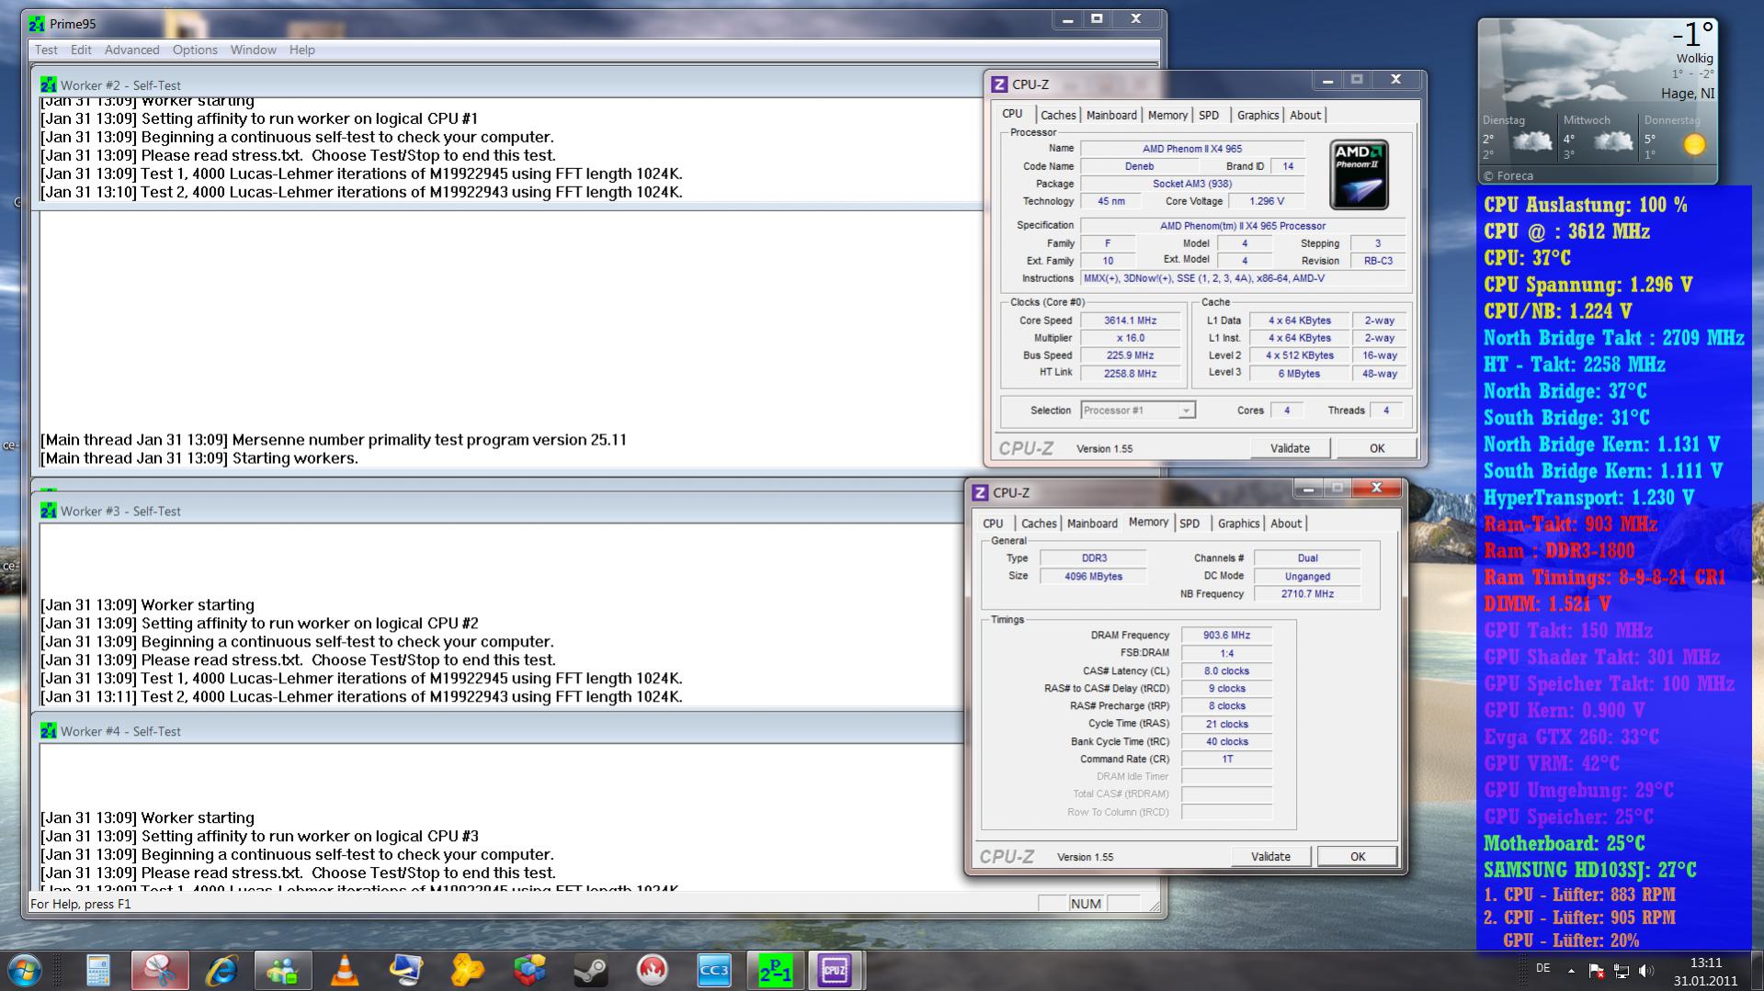Click the 'CPU Auslastung: 100 %' overlay line
The height and width of the screenshot is (991, 1764).
click(x=1586, y=205)
